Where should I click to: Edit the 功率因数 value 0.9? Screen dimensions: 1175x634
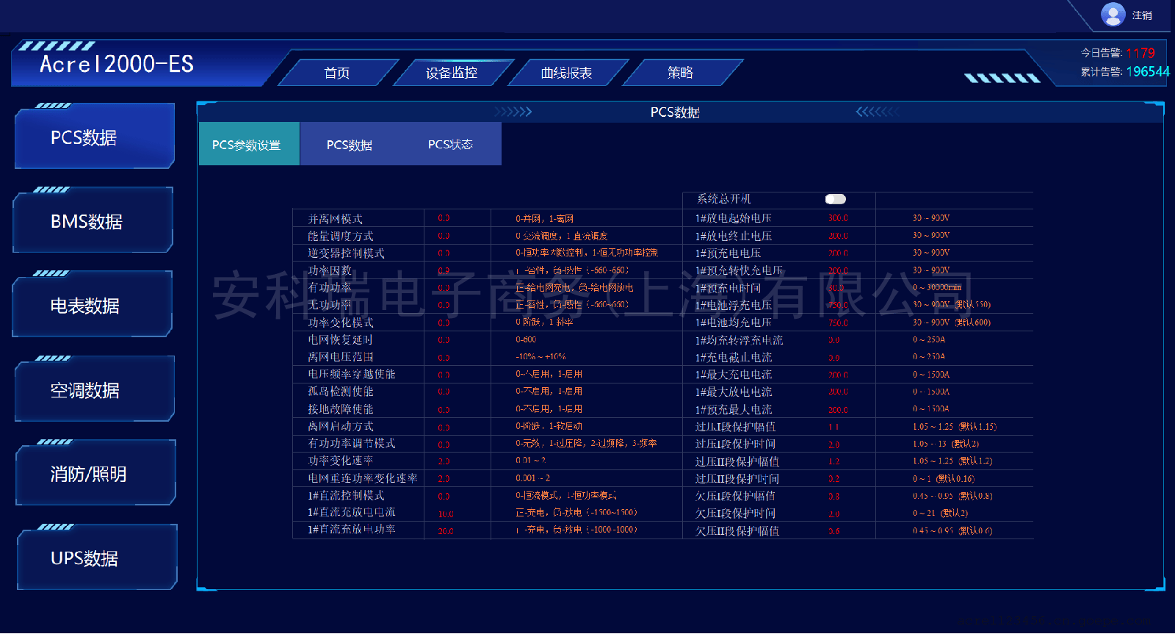coord(444,270)
